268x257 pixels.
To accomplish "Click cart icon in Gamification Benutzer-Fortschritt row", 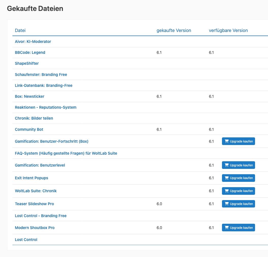I will [x=227, y=141].
